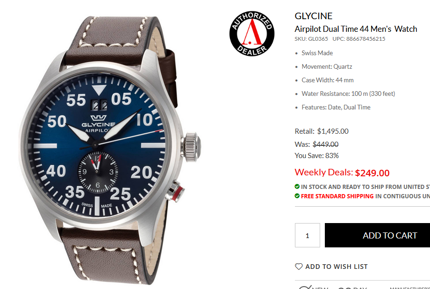Focus the quantity input field
Viewport: 430px width, 289px height.
click(308, 235)
